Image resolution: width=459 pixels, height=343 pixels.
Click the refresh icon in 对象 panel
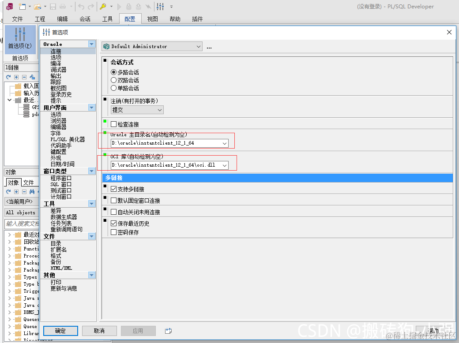(x=8, y=191)
